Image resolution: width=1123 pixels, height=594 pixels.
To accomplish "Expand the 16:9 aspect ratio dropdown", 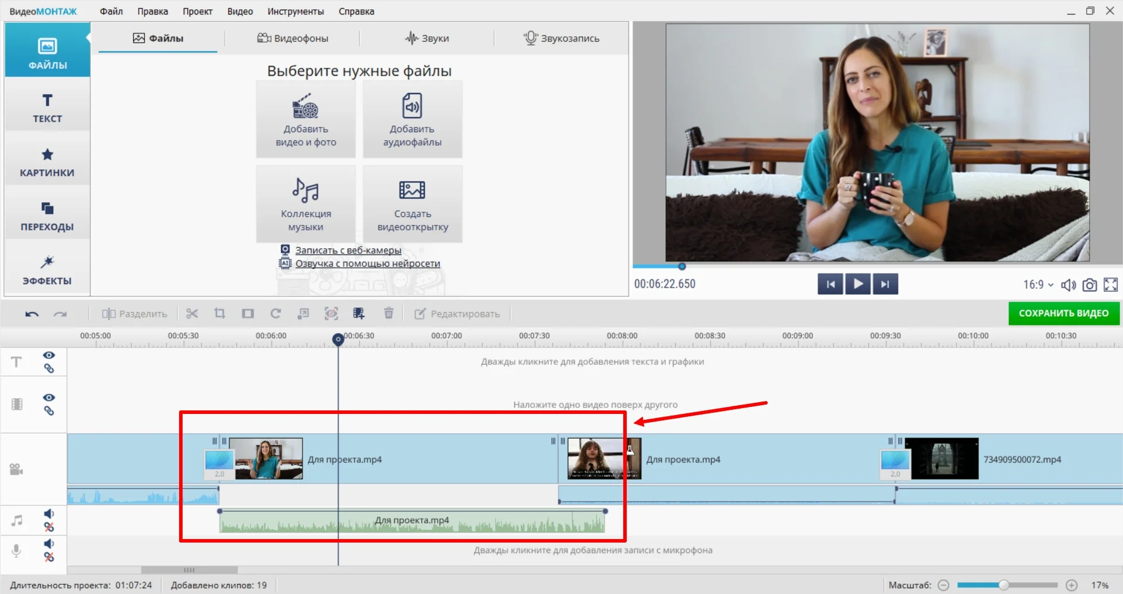I will pyautogui.click(x=1038, y=285).
